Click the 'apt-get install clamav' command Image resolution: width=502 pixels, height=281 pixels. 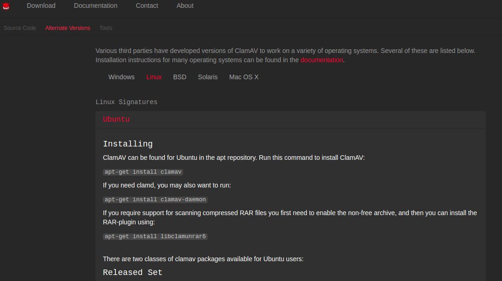143,172
